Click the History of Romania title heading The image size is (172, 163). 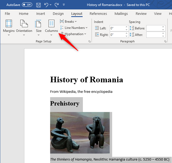pos(87,80)
